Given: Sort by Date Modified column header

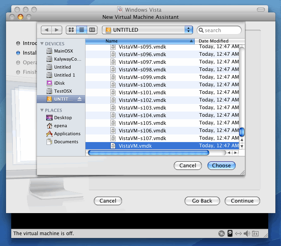Looking at the screenshot, I should [220, 41].
